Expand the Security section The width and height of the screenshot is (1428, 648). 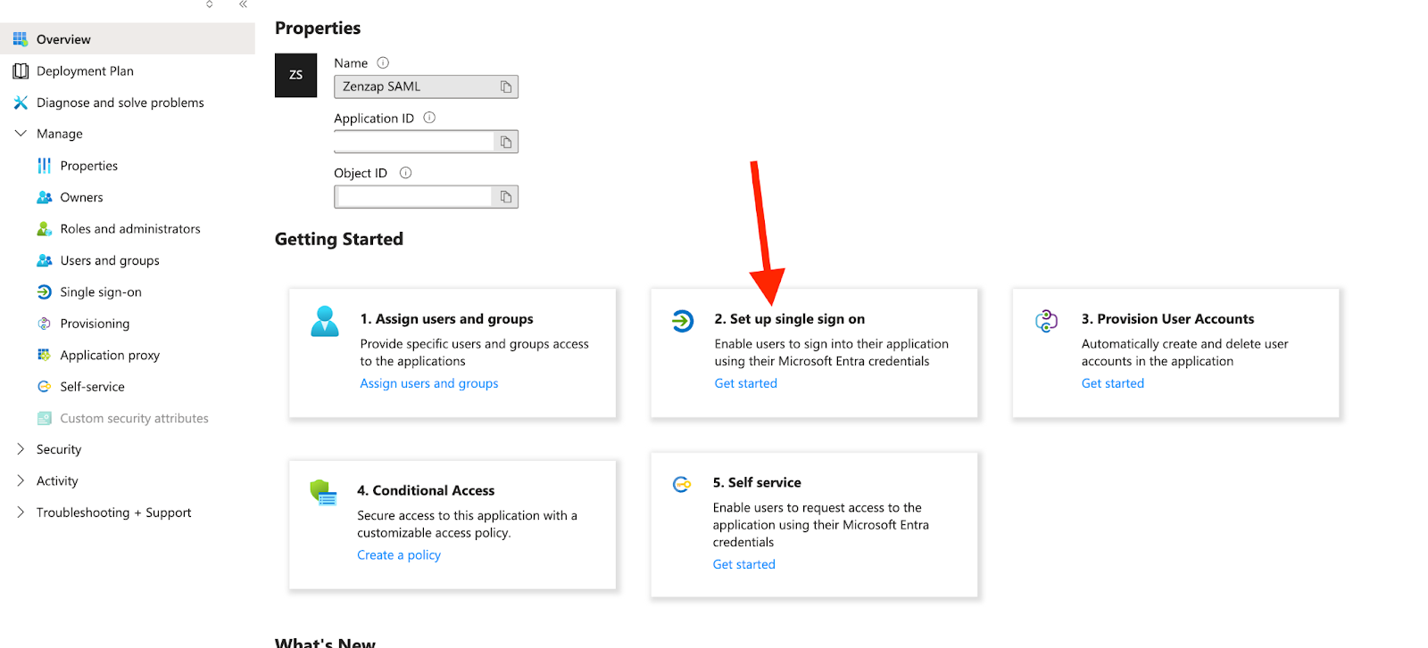tap(20, 448)
